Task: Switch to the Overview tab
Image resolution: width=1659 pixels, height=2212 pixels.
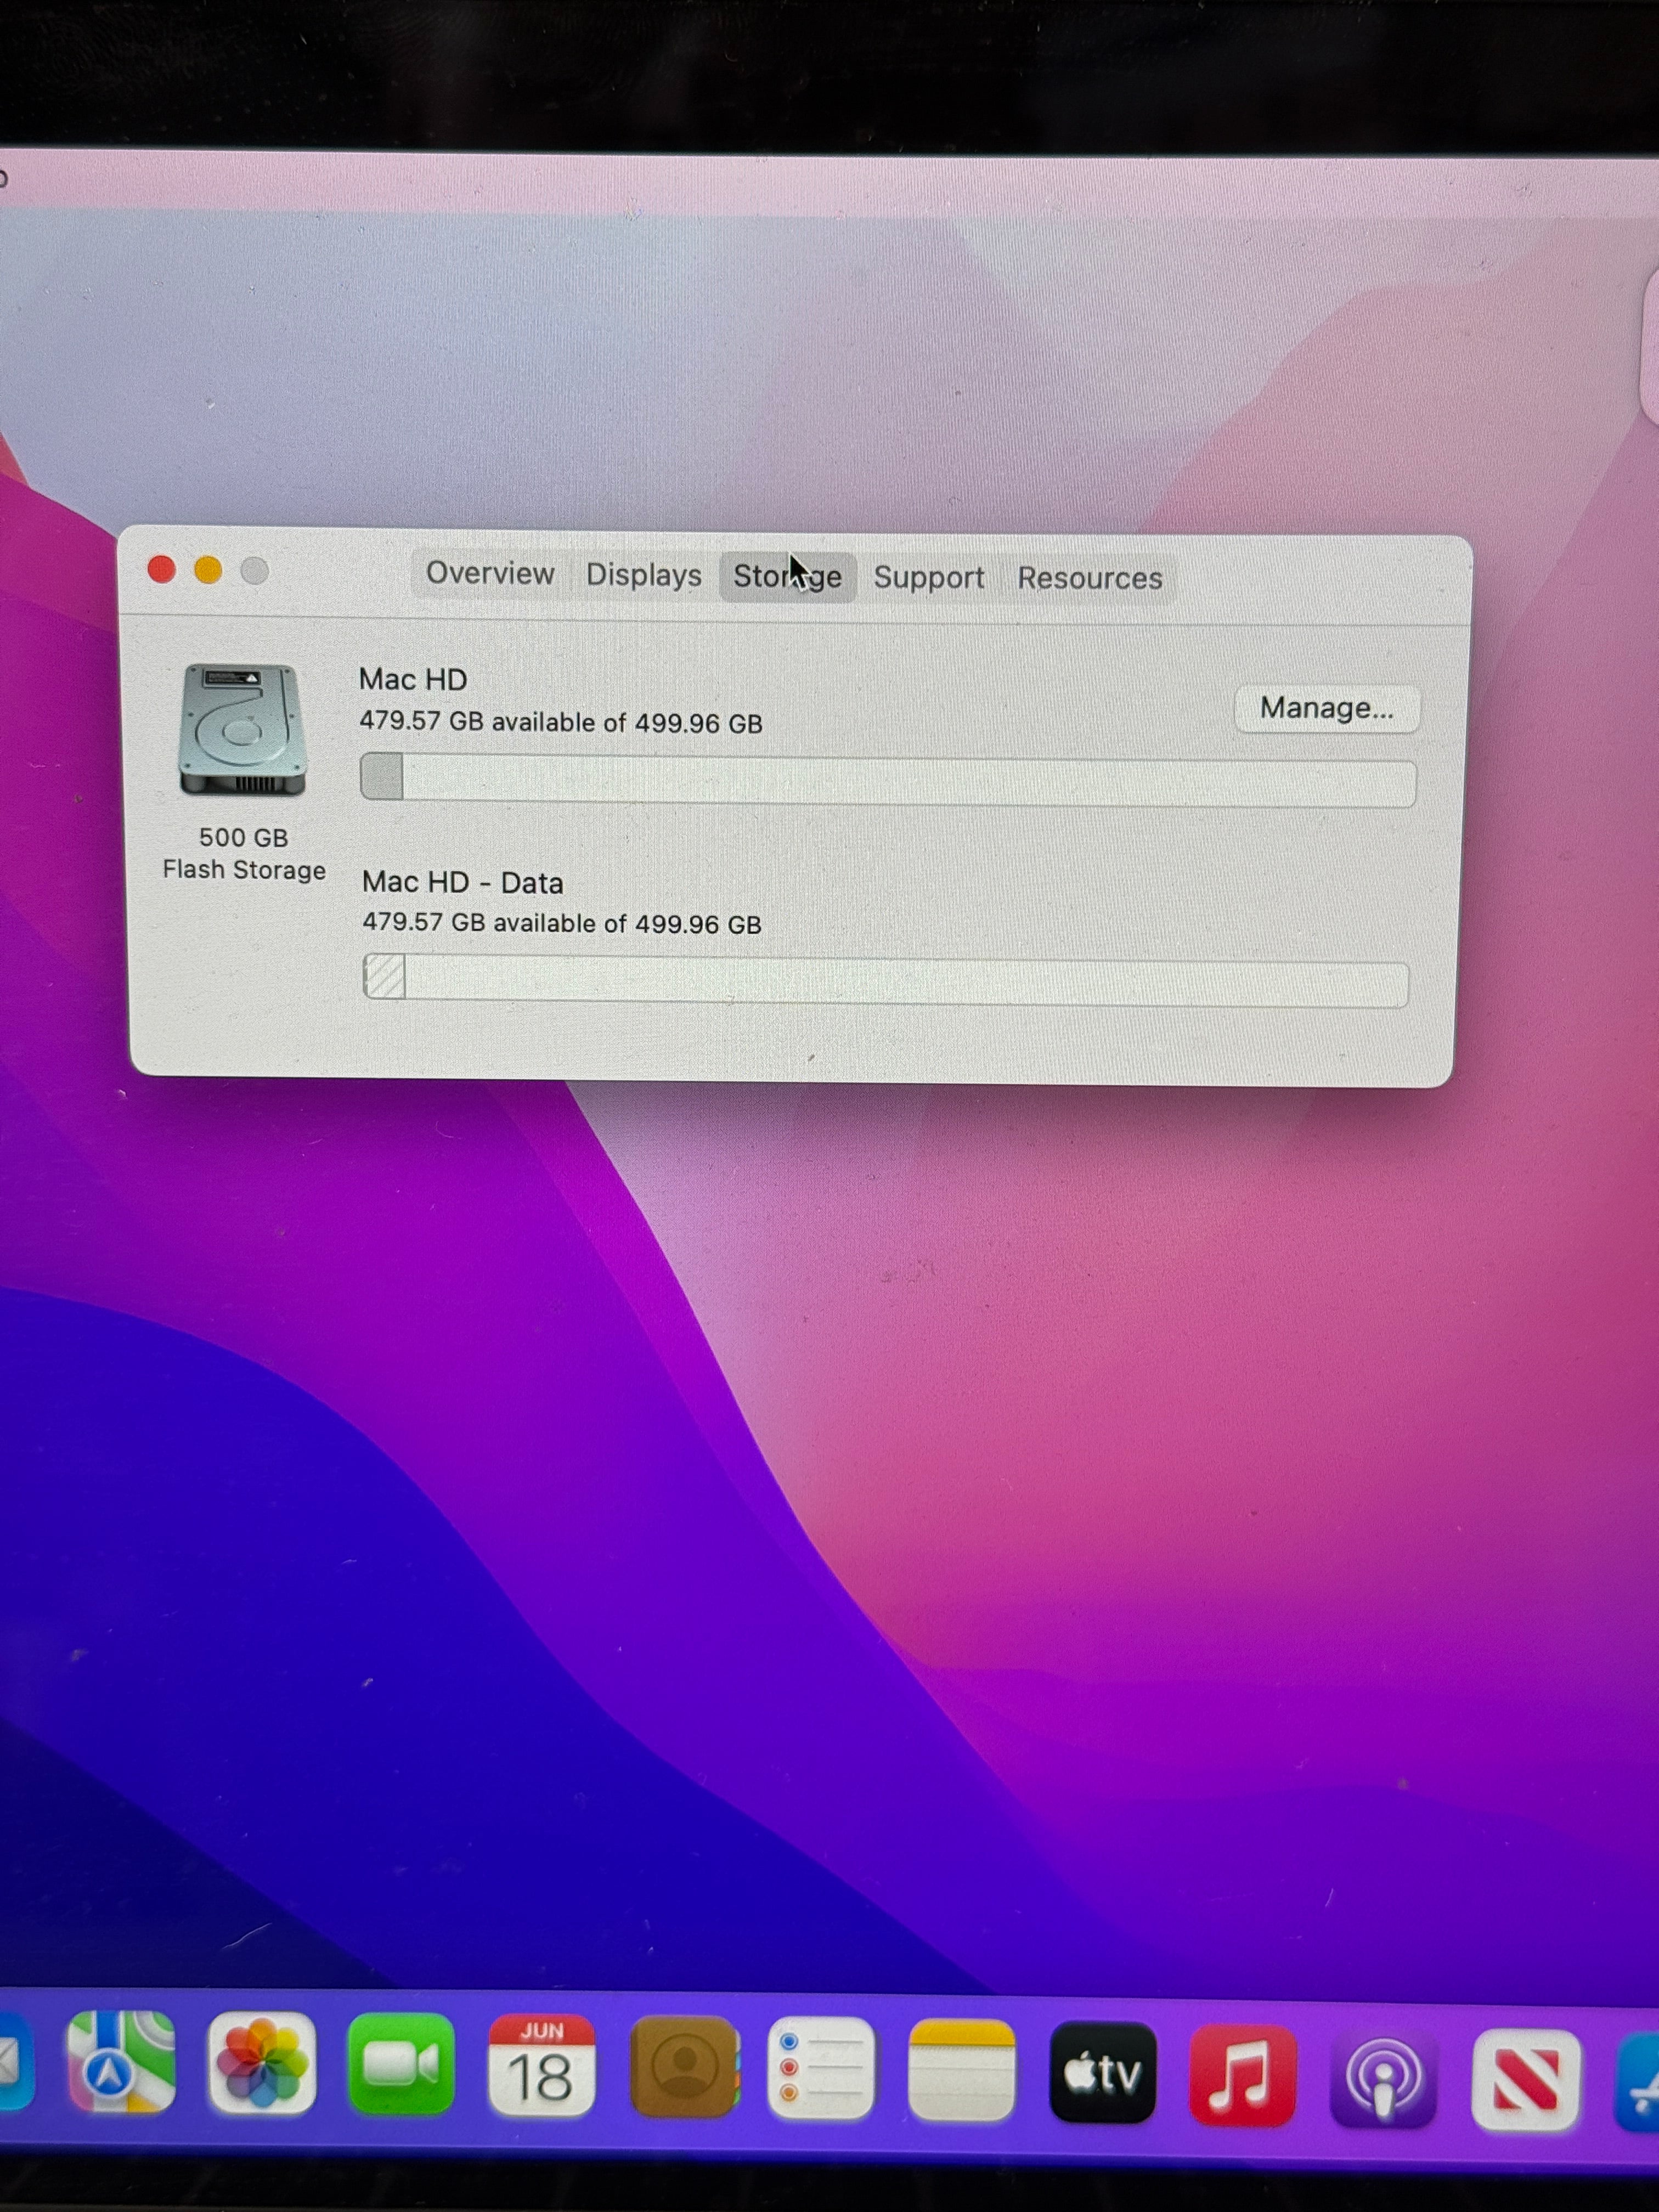Action: [490, 574]
